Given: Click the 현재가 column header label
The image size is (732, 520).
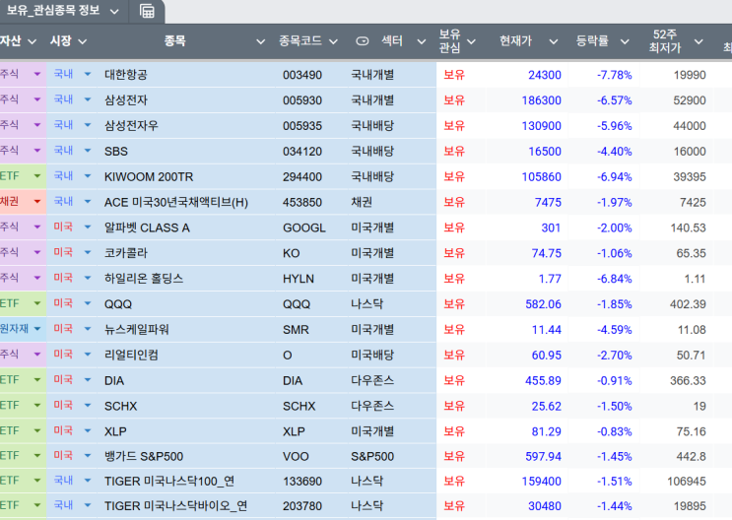Looking at the screenshot, I should point(515,41).
